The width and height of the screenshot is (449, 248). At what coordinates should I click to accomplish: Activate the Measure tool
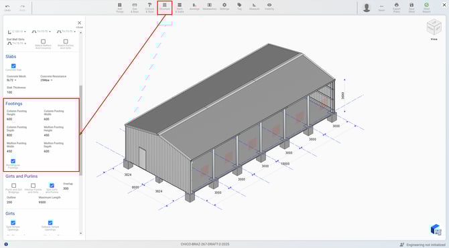point(254,7)
